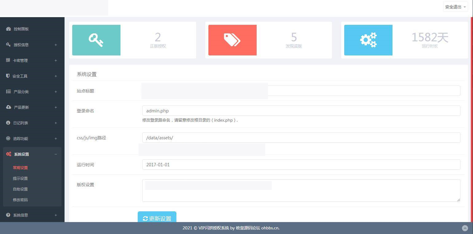This screenshot has height=234, width=473.
Task: Click the admin.php login name field
Action: tap(301, 111)
